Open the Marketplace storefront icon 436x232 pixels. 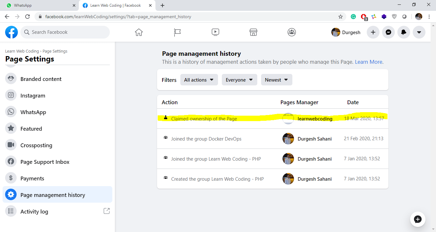click(253, 32)
